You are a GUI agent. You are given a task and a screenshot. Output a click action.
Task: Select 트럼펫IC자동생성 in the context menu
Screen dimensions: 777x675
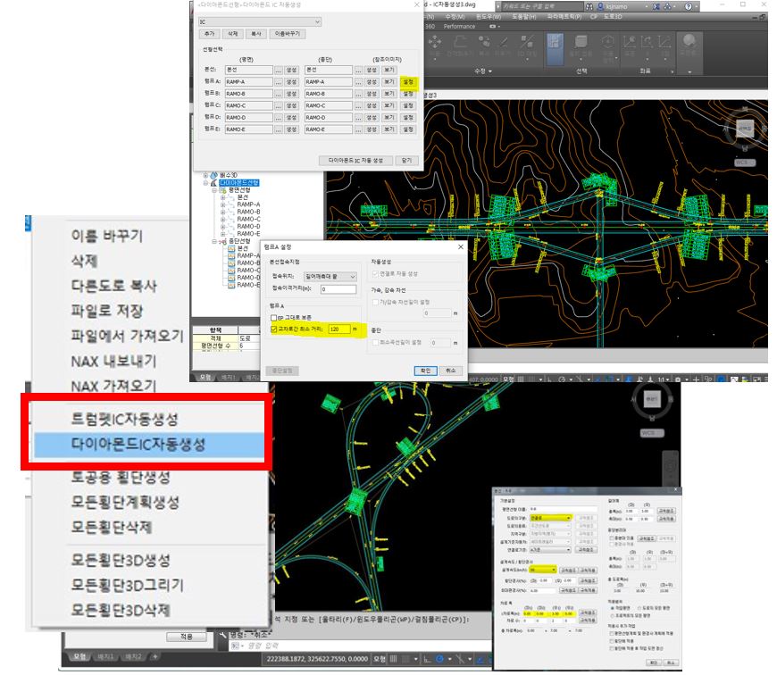pos(124,419)
